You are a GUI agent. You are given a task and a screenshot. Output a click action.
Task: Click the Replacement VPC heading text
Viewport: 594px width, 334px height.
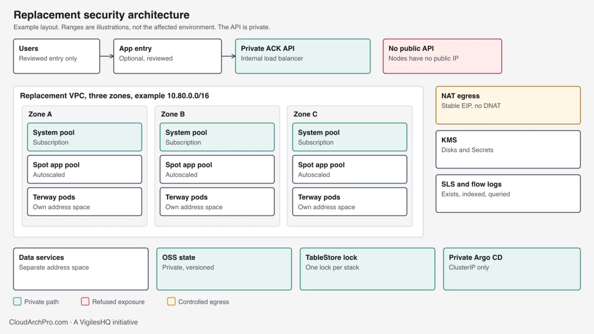(x=114, y=96)
